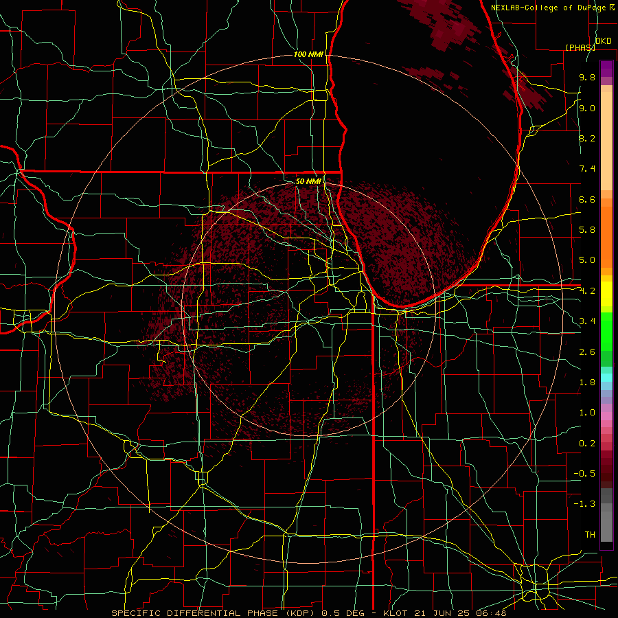
Task: Click the 2.6 legend value
Action: (587, 352)
